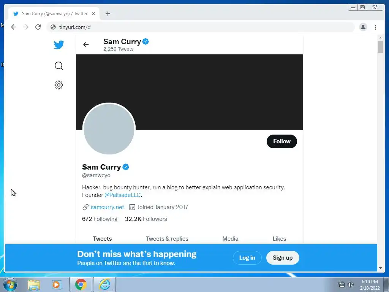Click the site info globe icon in address bar
The width and height of the screenshot is (389, 292).
[x=53, y=27]
